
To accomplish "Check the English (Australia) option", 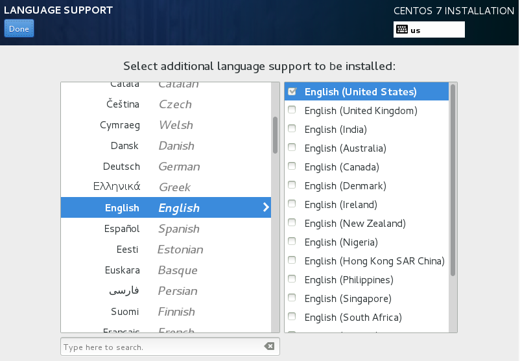I will point(292,148).
